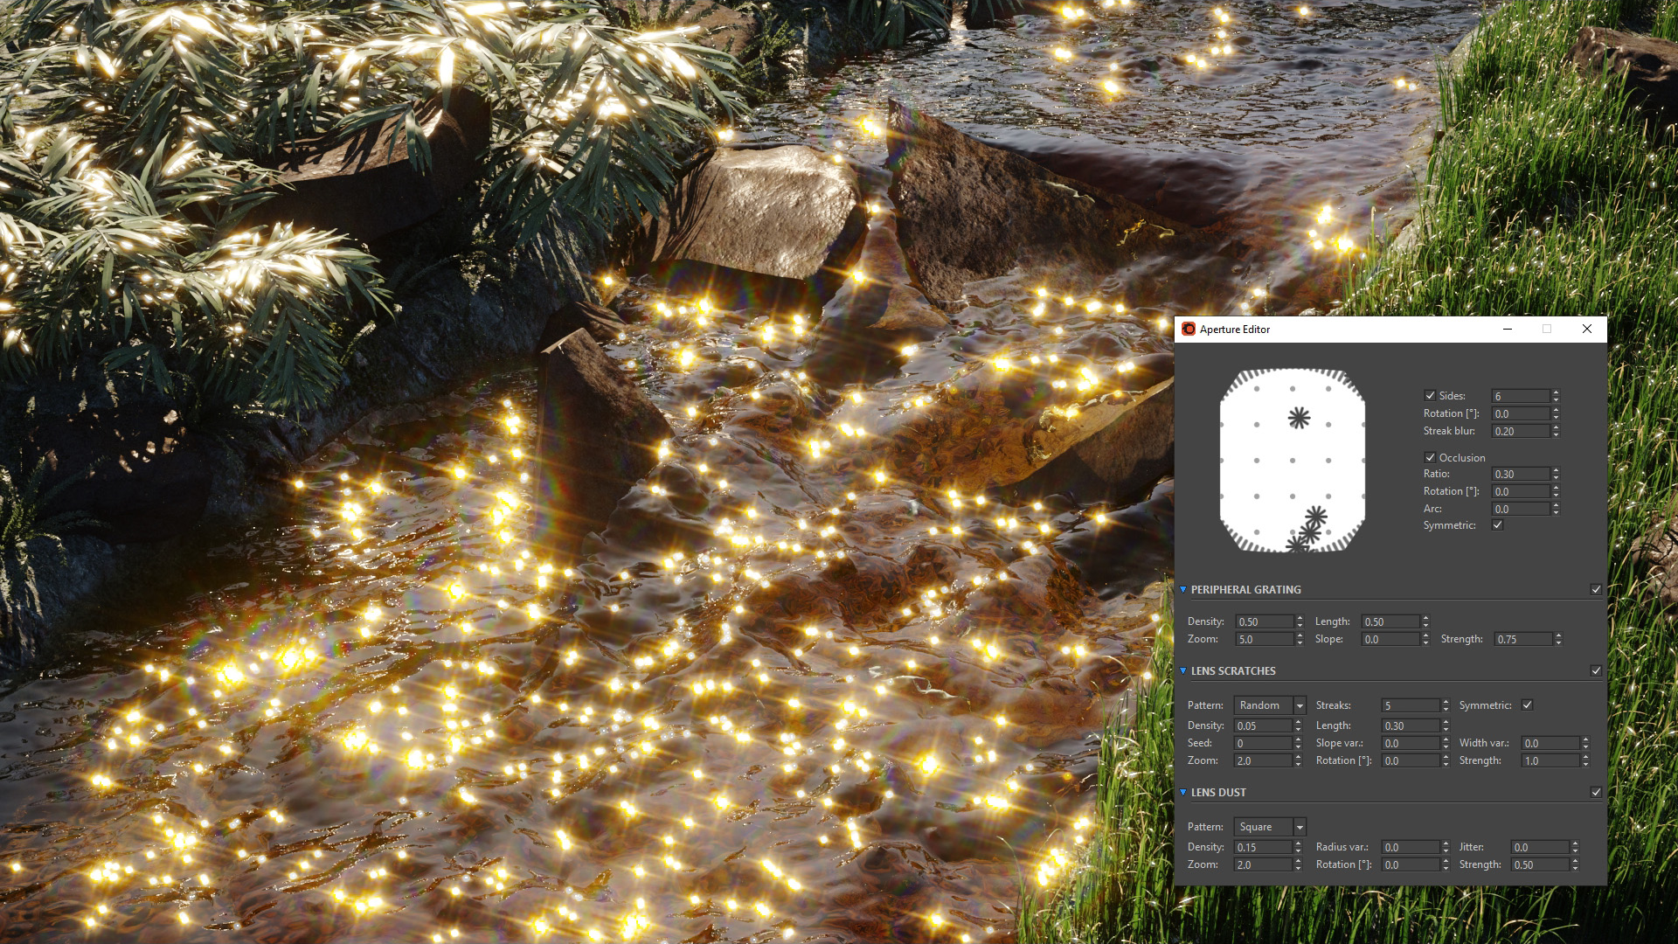Screen dimensions: 1678x944
Task: Click the Streak blur value field
Action: pos(1521,432)
